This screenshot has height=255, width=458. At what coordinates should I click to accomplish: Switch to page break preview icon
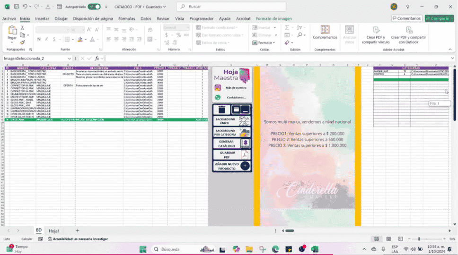(x=400, y=239)
